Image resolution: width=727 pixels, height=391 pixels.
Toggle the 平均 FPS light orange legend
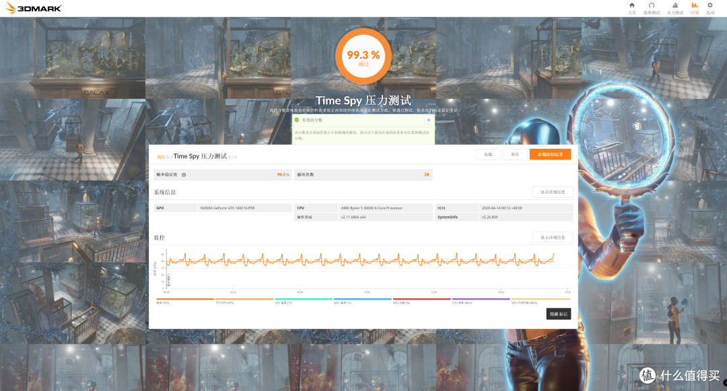(x=244, y=301)
